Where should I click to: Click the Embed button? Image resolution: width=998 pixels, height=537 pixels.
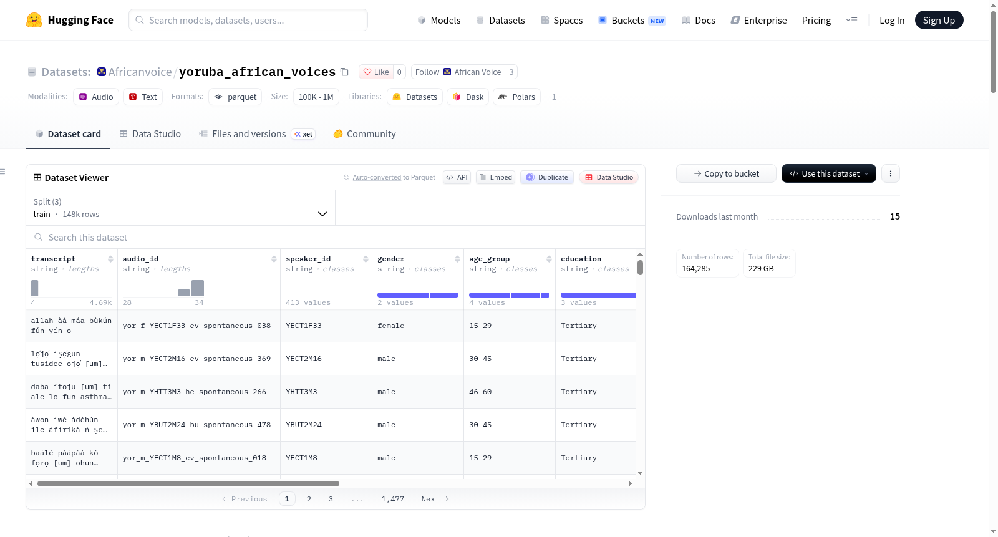pyautogui.click(x=495, y=177)
